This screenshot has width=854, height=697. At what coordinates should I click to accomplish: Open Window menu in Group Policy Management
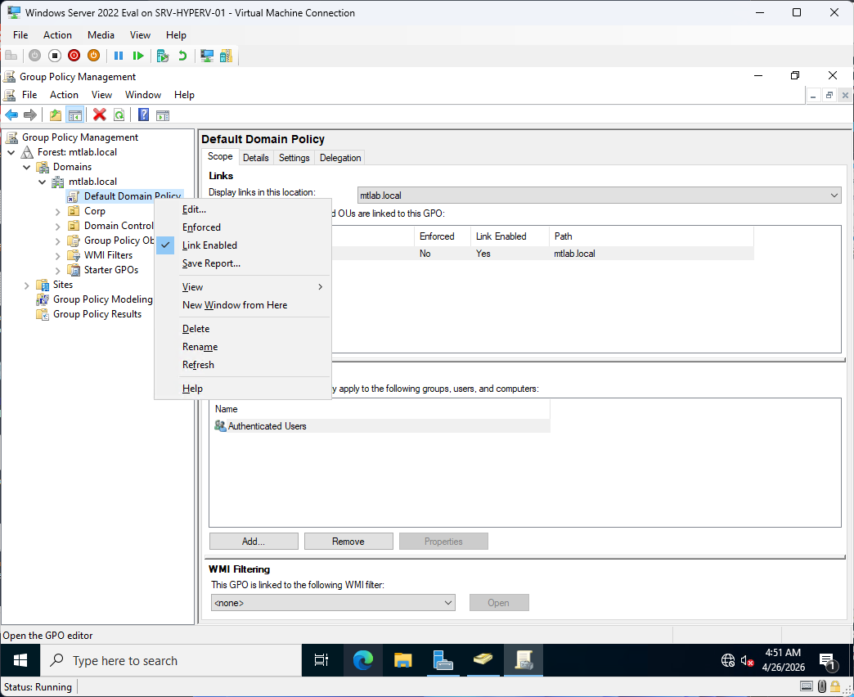click(143, 95)
